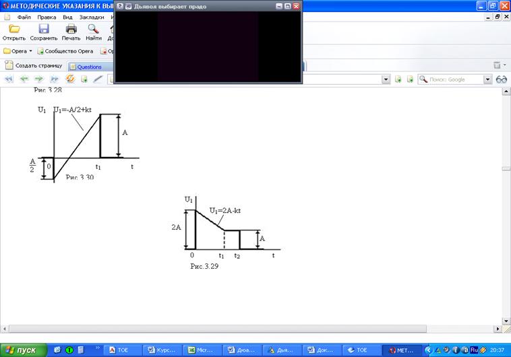Switch to МЕТ… Opera taskbar button

coord(402,350)
